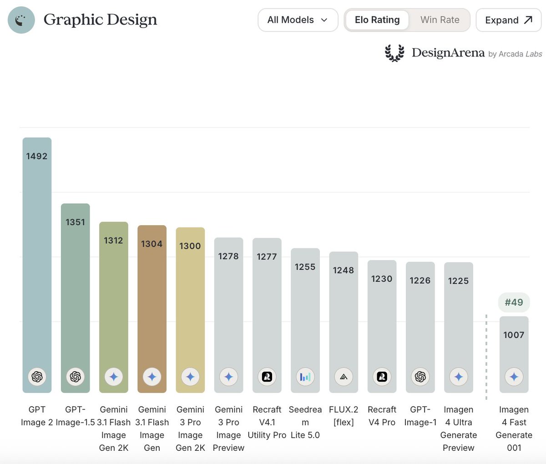The image size is (546, 464).
Task: Click the arrow icon in Expand button
Action: [x=528, y=20]
